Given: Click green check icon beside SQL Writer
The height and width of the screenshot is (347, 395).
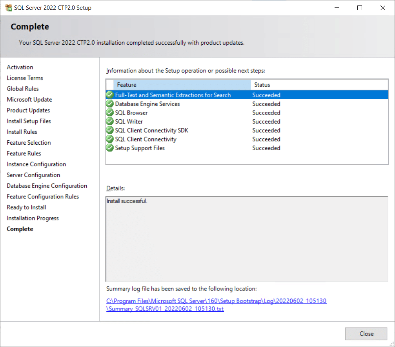Looking at the screenshot, I should point(110,122).
